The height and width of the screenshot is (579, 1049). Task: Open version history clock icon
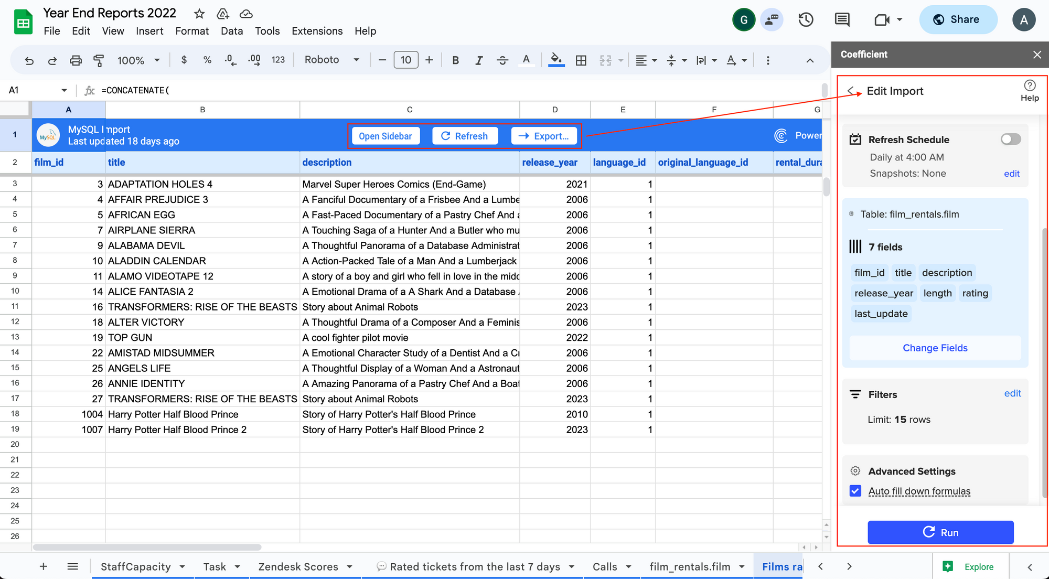[x=806, y=20]
